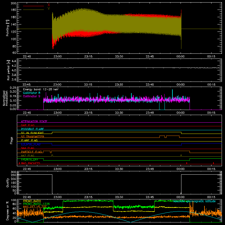Click the 3.8 tick on Roll period axis

click(14, 75)
